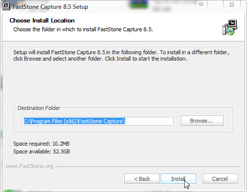Click the horizontal separator line beside FastStone.org
Screen dimensions: 247x192
coord(148,167)
